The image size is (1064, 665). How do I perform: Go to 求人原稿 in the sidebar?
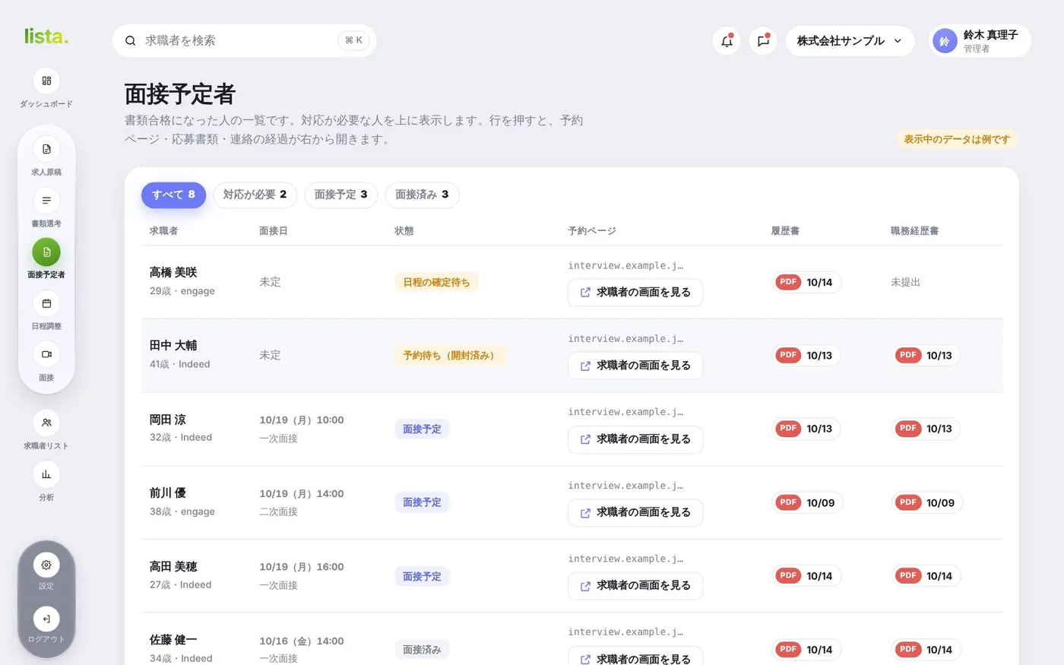coord(46,150)
